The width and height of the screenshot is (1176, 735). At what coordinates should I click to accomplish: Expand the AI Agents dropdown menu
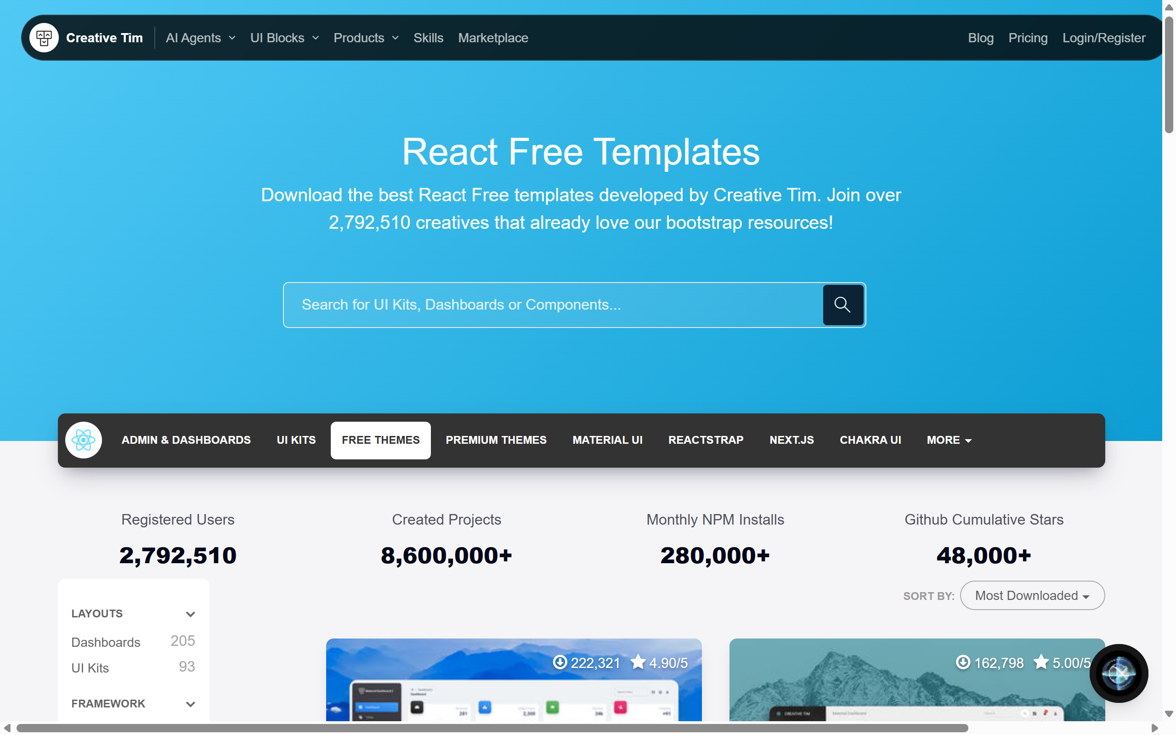click(x=201, y=38)
